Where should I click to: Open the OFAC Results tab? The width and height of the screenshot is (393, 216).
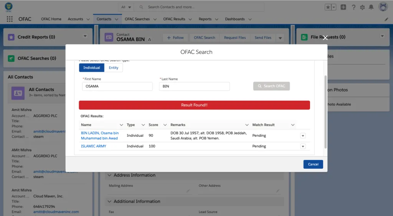point(174,19)
